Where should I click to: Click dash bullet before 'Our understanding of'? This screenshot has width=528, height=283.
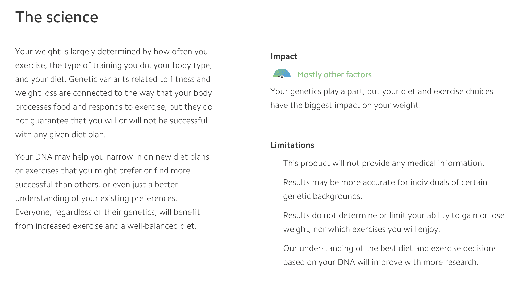tap(274, 249)
